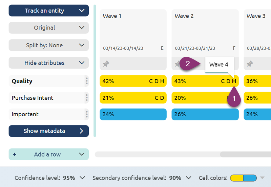The width and height of the screenshot is (271, 187).
Task: Click the plus icon in Add a row
Action: pos(15,154)
